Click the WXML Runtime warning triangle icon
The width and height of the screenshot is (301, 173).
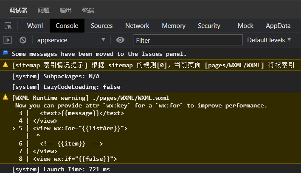click(6, 97)
